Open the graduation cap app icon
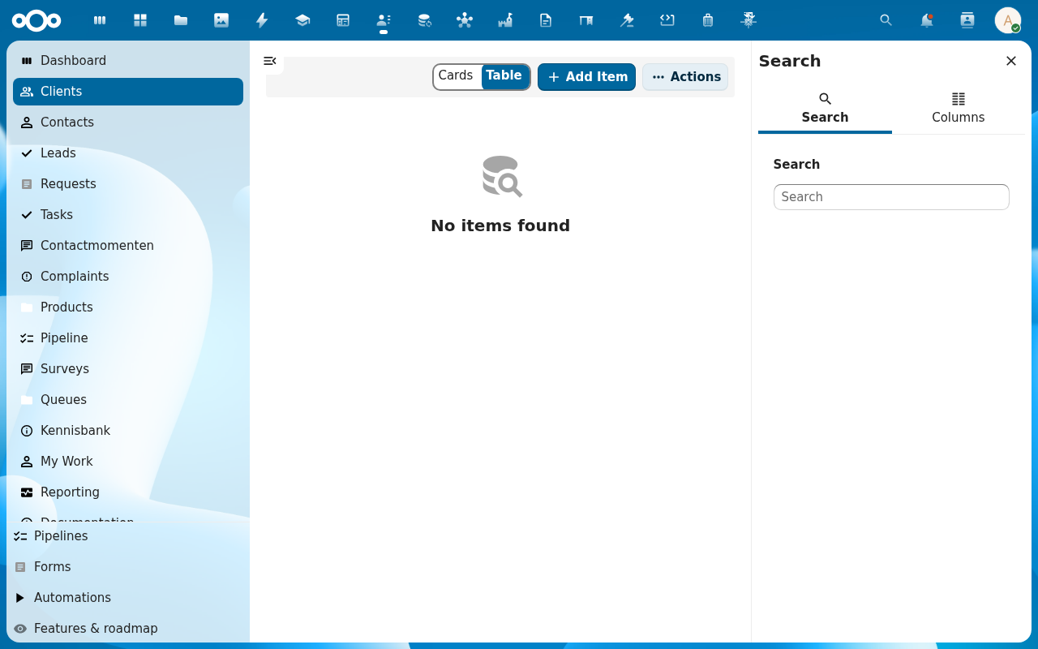 pos(302,20)
